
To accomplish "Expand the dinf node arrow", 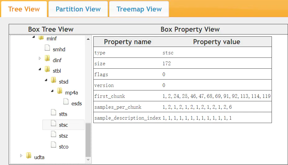I will click(40, 58).
